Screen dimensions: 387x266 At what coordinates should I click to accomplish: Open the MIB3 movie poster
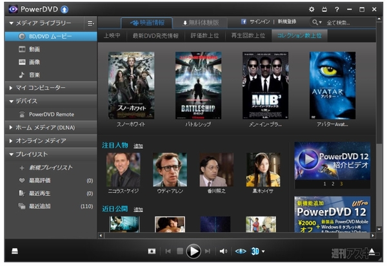[265, 85]
